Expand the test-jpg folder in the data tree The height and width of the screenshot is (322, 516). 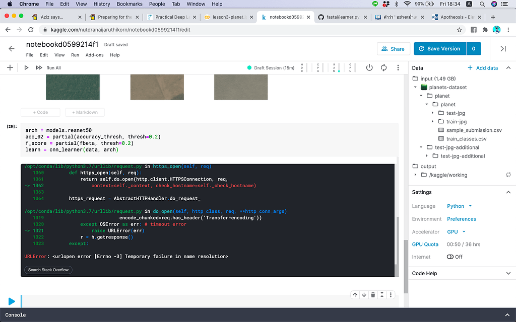pos(432,113)
